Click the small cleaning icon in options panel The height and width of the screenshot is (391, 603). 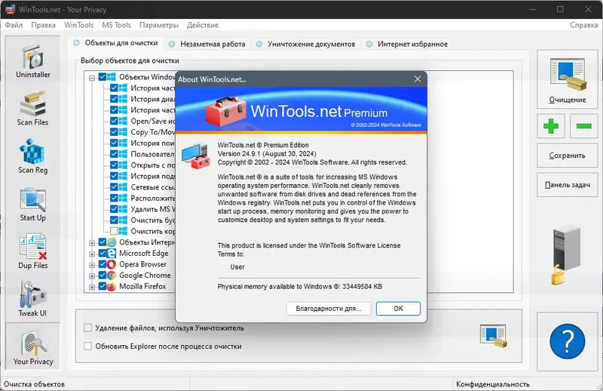494,336
